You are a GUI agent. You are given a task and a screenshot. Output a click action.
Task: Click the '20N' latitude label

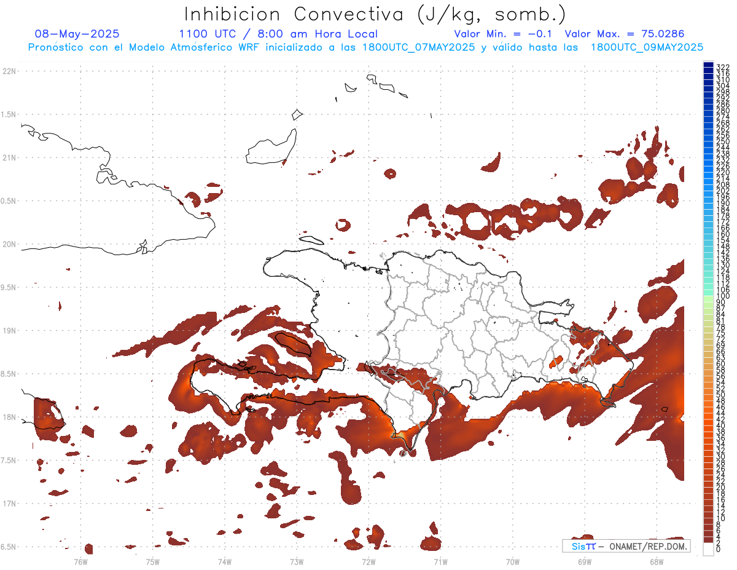(9, 244)
